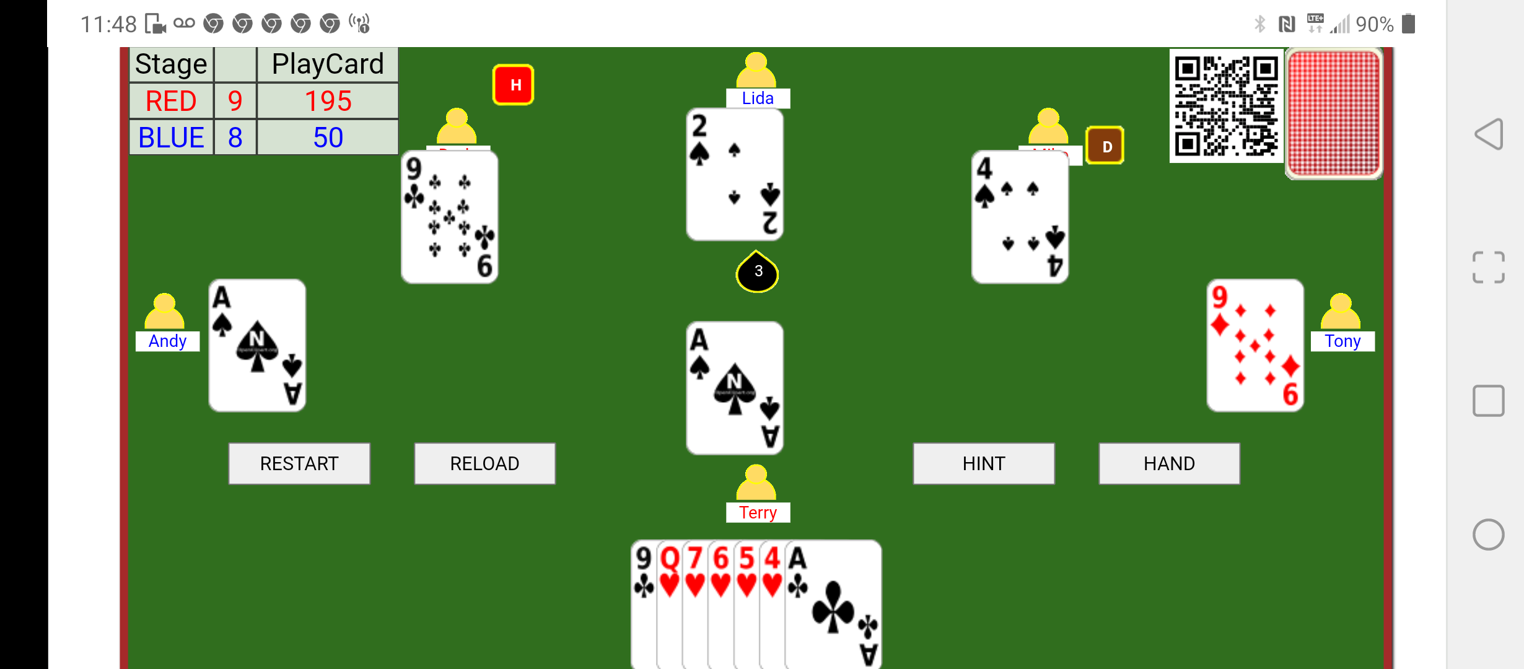
Task: Click the RESTART button to reset game
Action: tap(299, 463)
